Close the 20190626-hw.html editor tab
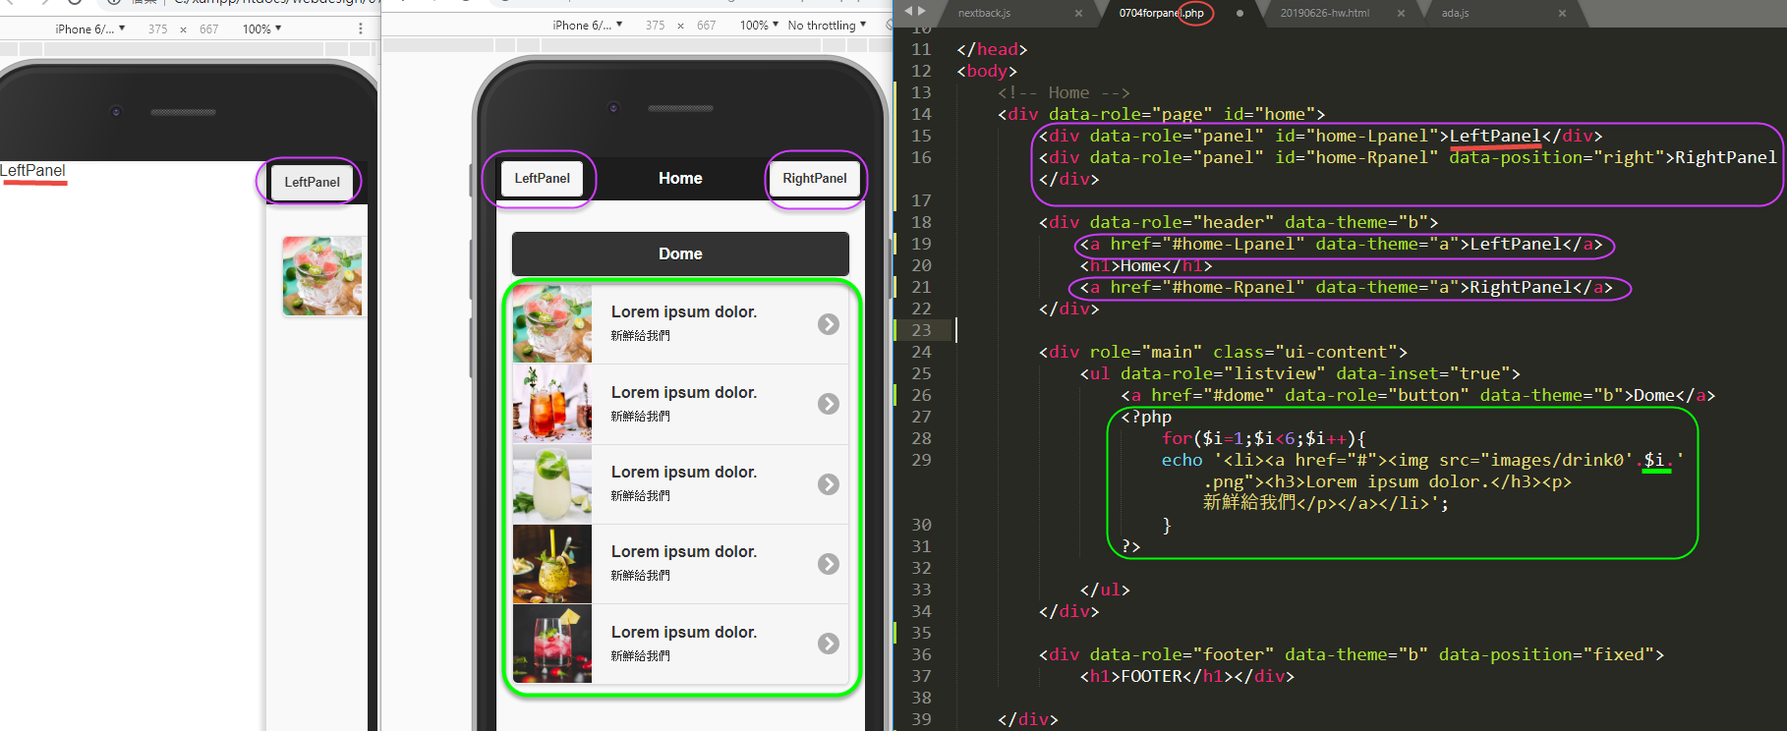Image resolution: width=1787 pixels, height=731 pixels. 1401,14
